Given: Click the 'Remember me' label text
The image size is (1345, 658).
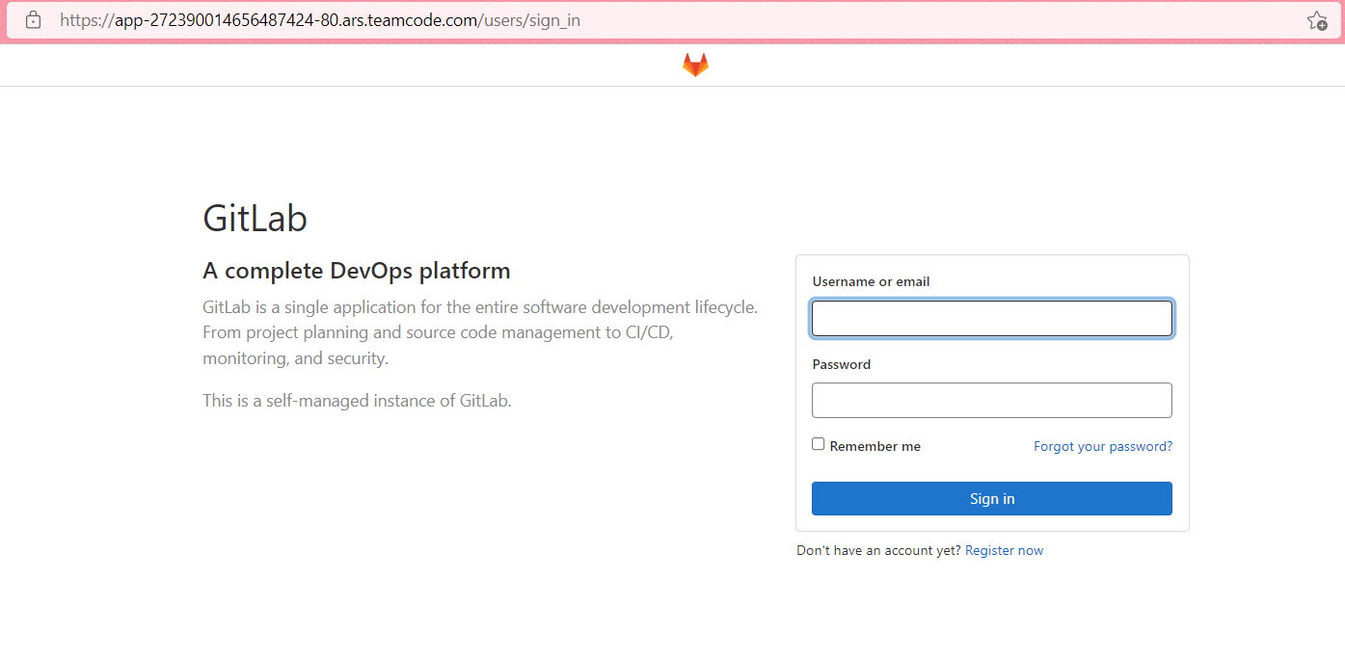Looking at the screenshot, I should pos(875,447).
